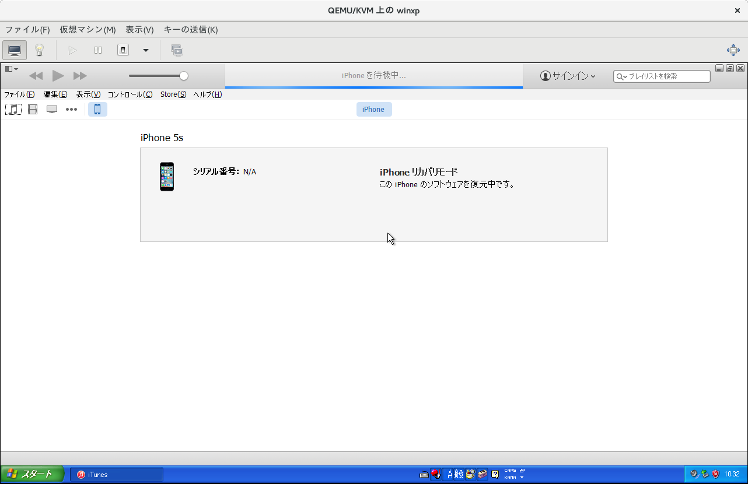
Task: Switch to the TV Shows library icon
Action: click(x=52, y=109)
